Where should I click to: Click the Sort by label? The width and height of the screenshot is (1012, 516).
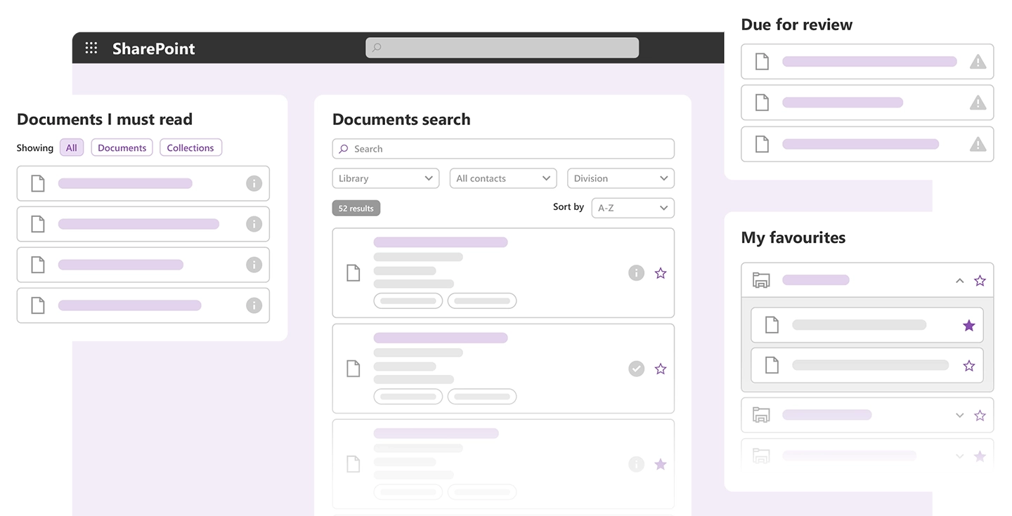569,207
